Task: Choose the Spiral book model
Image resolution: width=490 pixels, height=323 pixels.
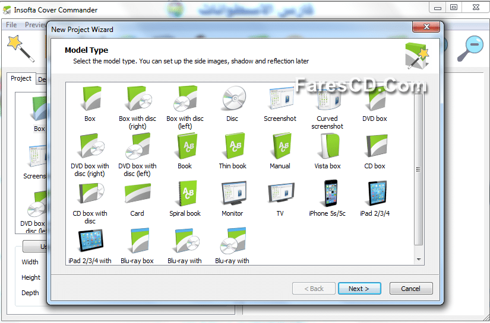Action: [185, 199]
